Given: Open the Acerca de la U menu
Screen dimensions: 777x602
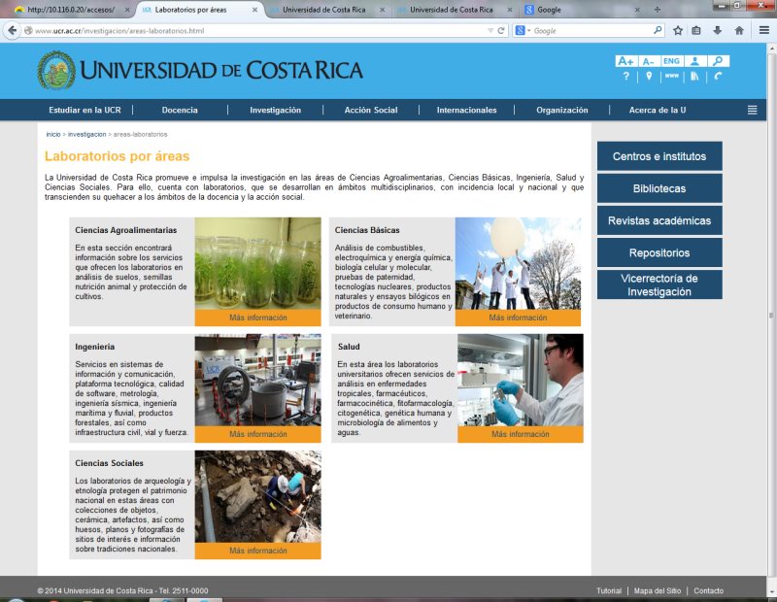Looking at the screenshot, I should tap(658, 110).
